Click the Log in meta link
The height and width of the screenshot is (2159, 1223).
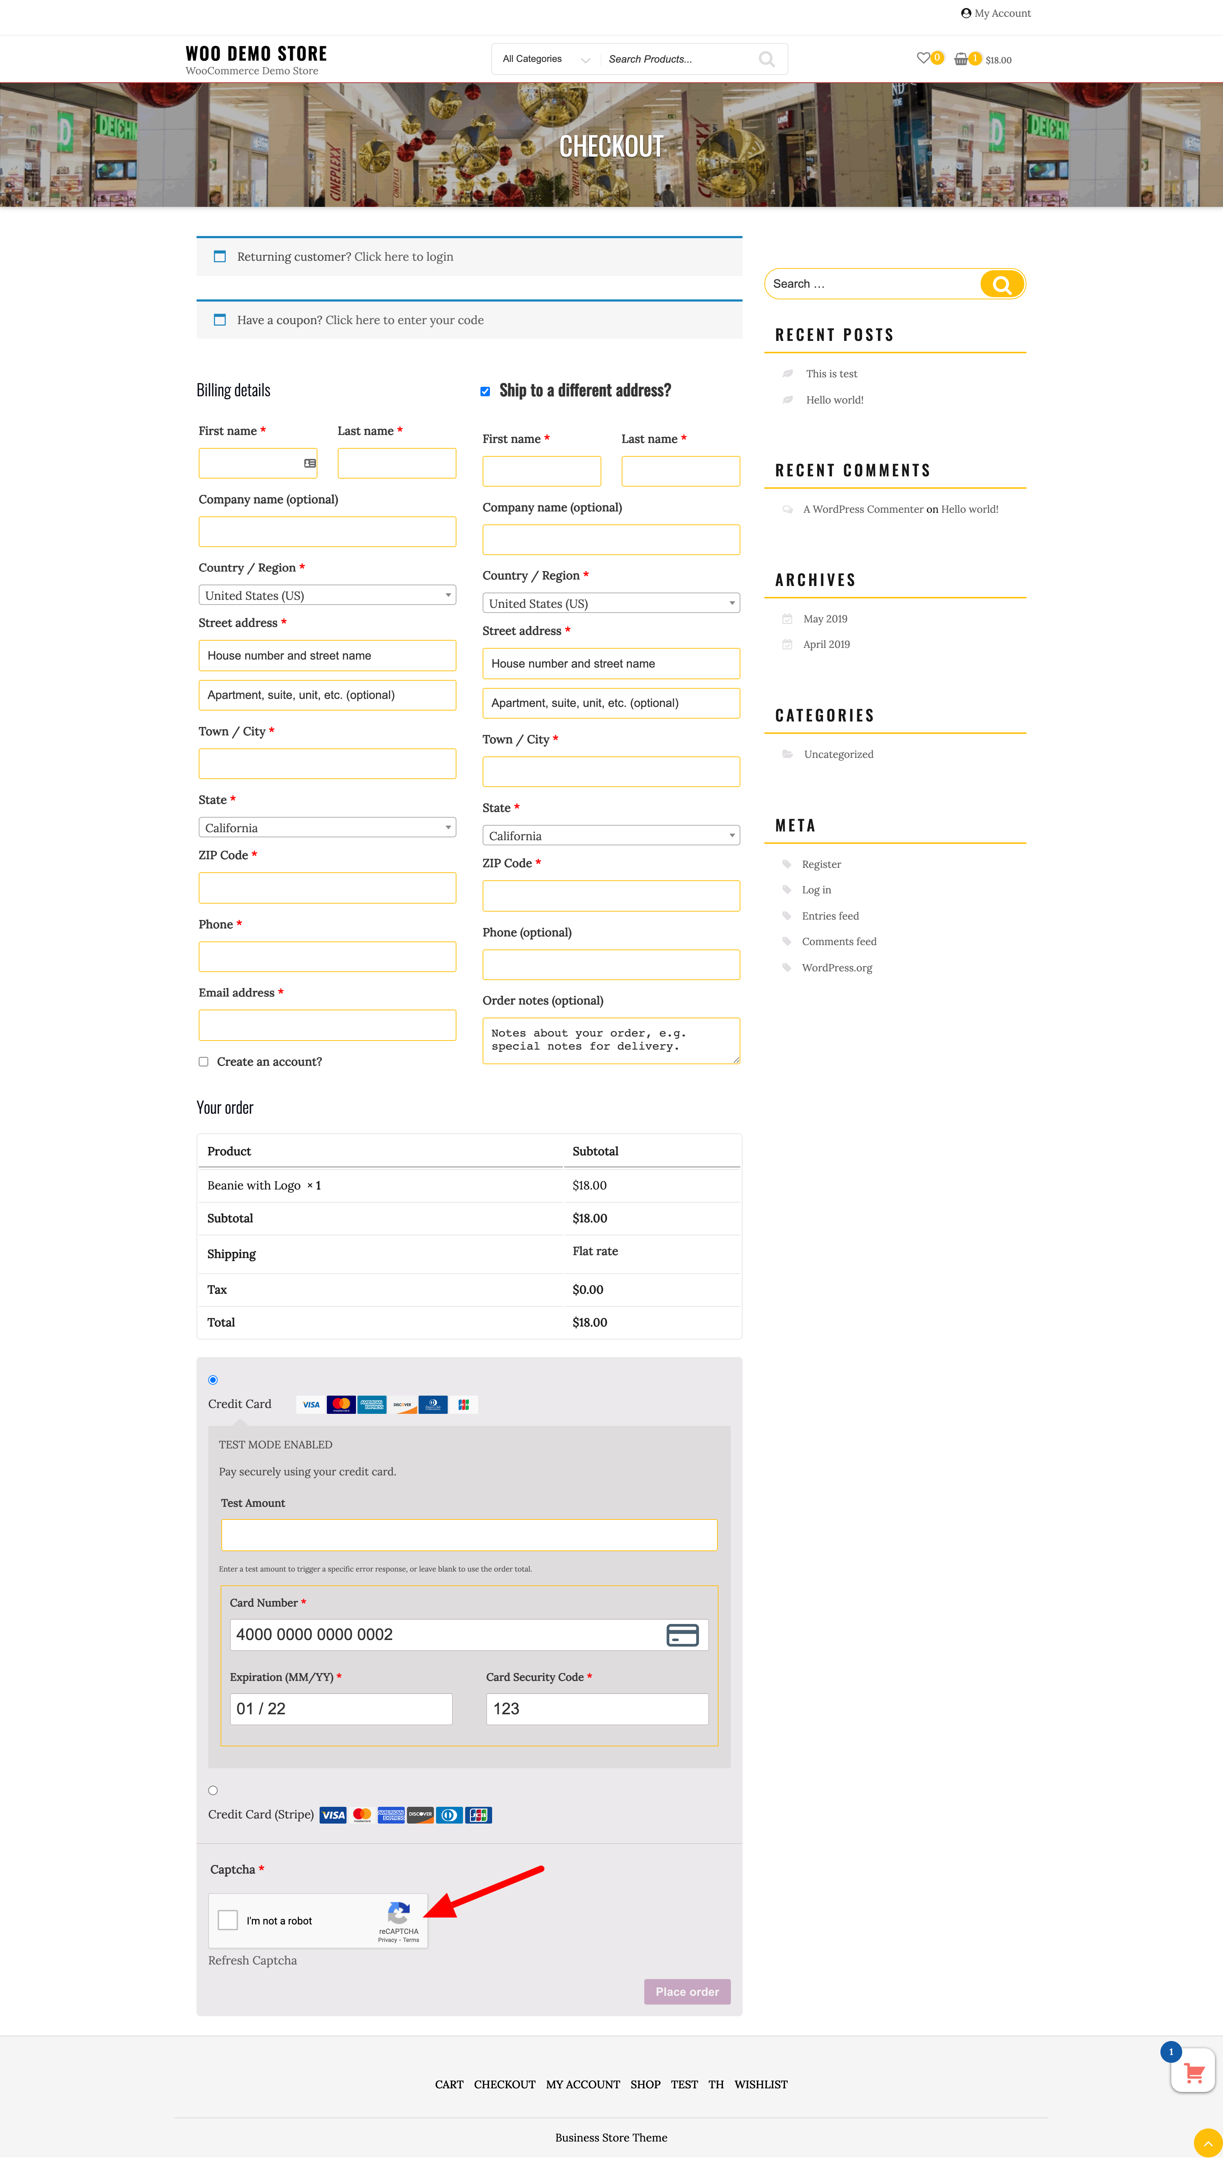click(x=816, y=890)
